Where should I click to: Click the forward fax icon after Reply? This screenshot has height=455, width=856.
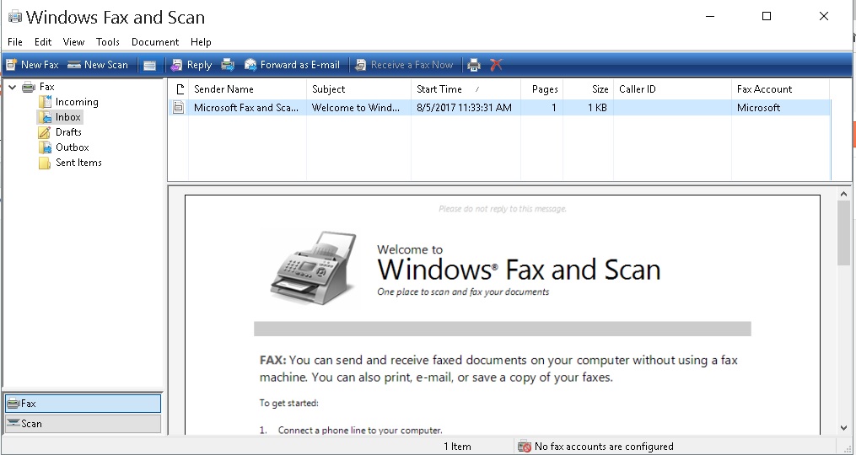click(x=228, y=65)
